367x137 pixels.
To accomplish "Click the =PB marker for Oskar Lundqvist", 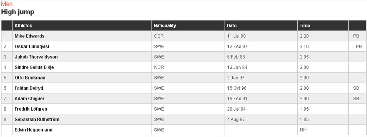I will [x=357, y=47].
